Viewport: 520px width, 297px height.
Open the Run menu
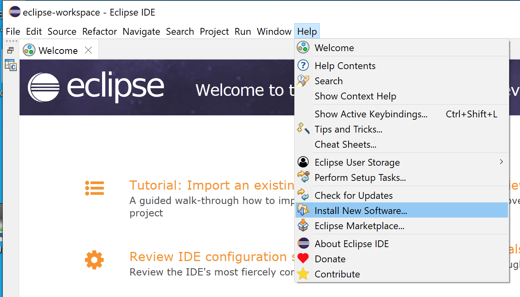(x=243, y=32)
